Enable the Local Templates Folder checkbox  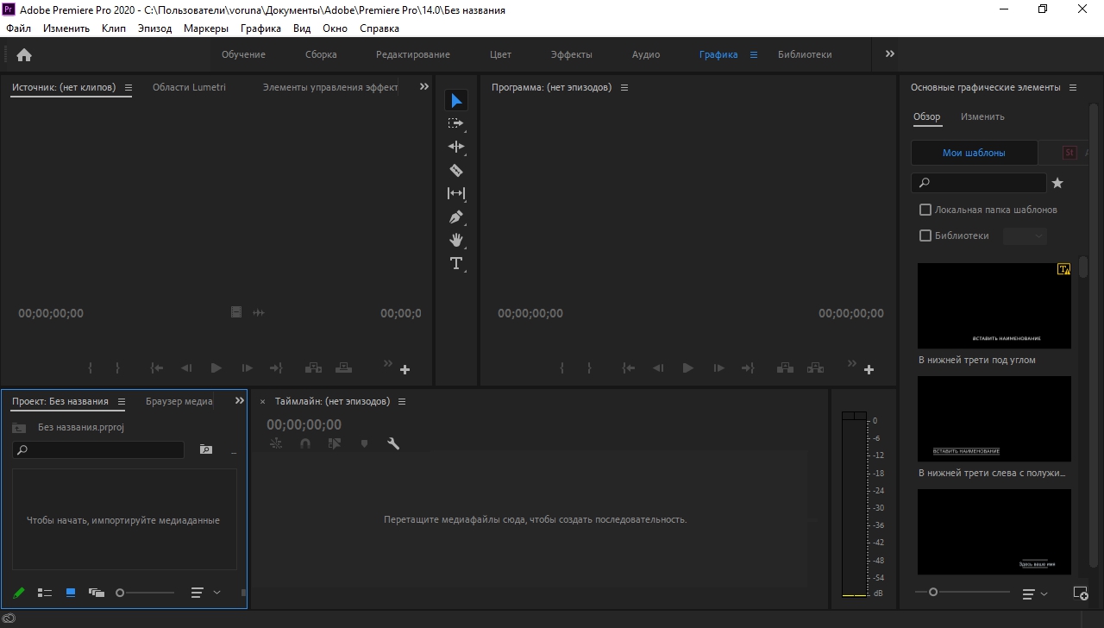[925, 210]
